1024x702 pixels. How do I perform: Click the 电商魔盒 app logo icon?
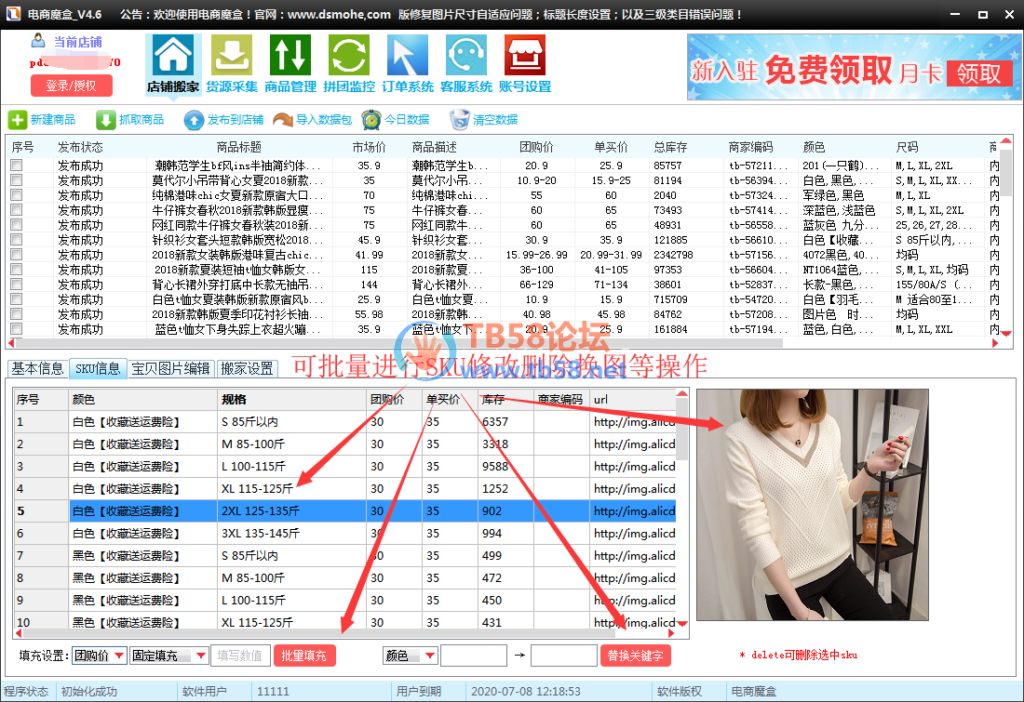13,14
